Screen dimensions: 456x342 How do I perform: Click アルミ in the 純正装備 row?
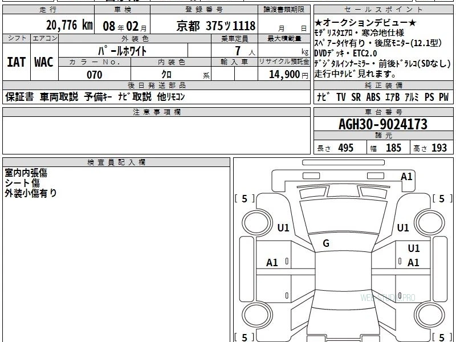pos(412,97)
